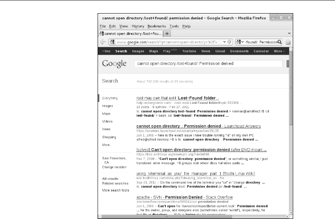This screenshot has width=335, height=219.
Task: Open Calendar from the Google bar
Action: point(261,51)
